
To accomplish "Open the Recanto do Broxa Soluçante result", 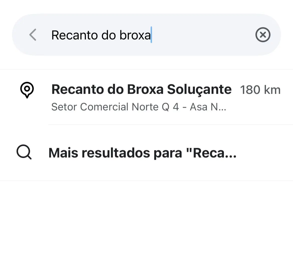I will [x=141, y=89].
